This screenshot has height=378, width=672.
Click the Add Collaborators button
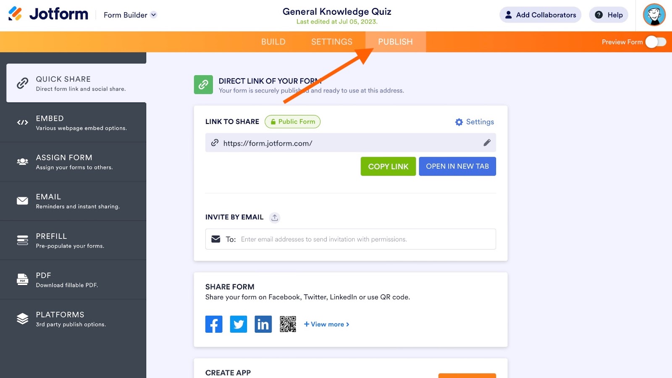coord(540,15)
